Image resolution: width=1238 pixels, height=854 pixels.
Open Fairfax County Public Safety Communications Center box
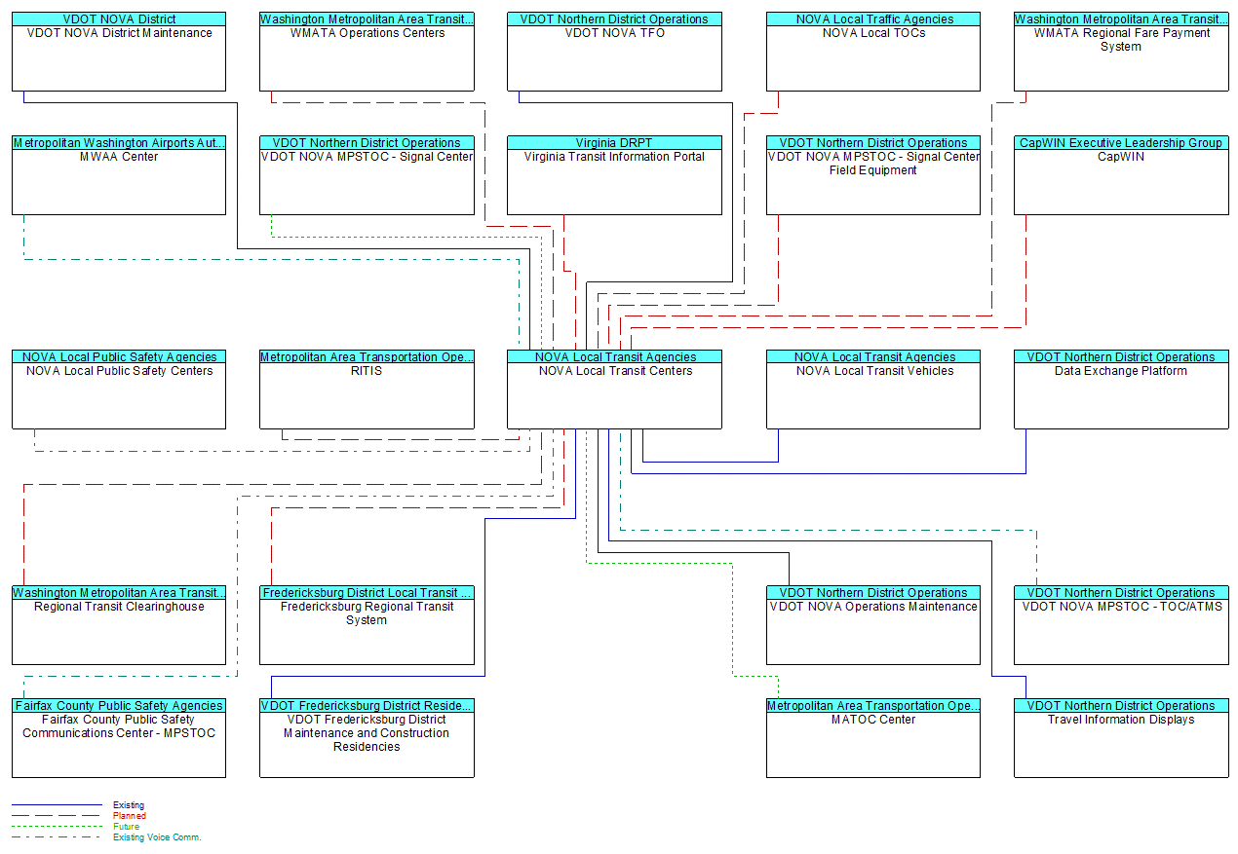coord(119,738)
